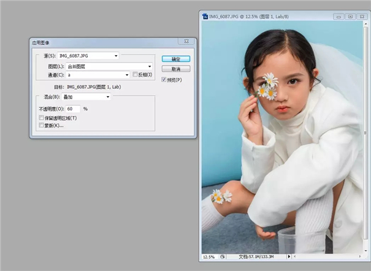Click the vertical scrollbar up arrow

(x=366, y=24)
